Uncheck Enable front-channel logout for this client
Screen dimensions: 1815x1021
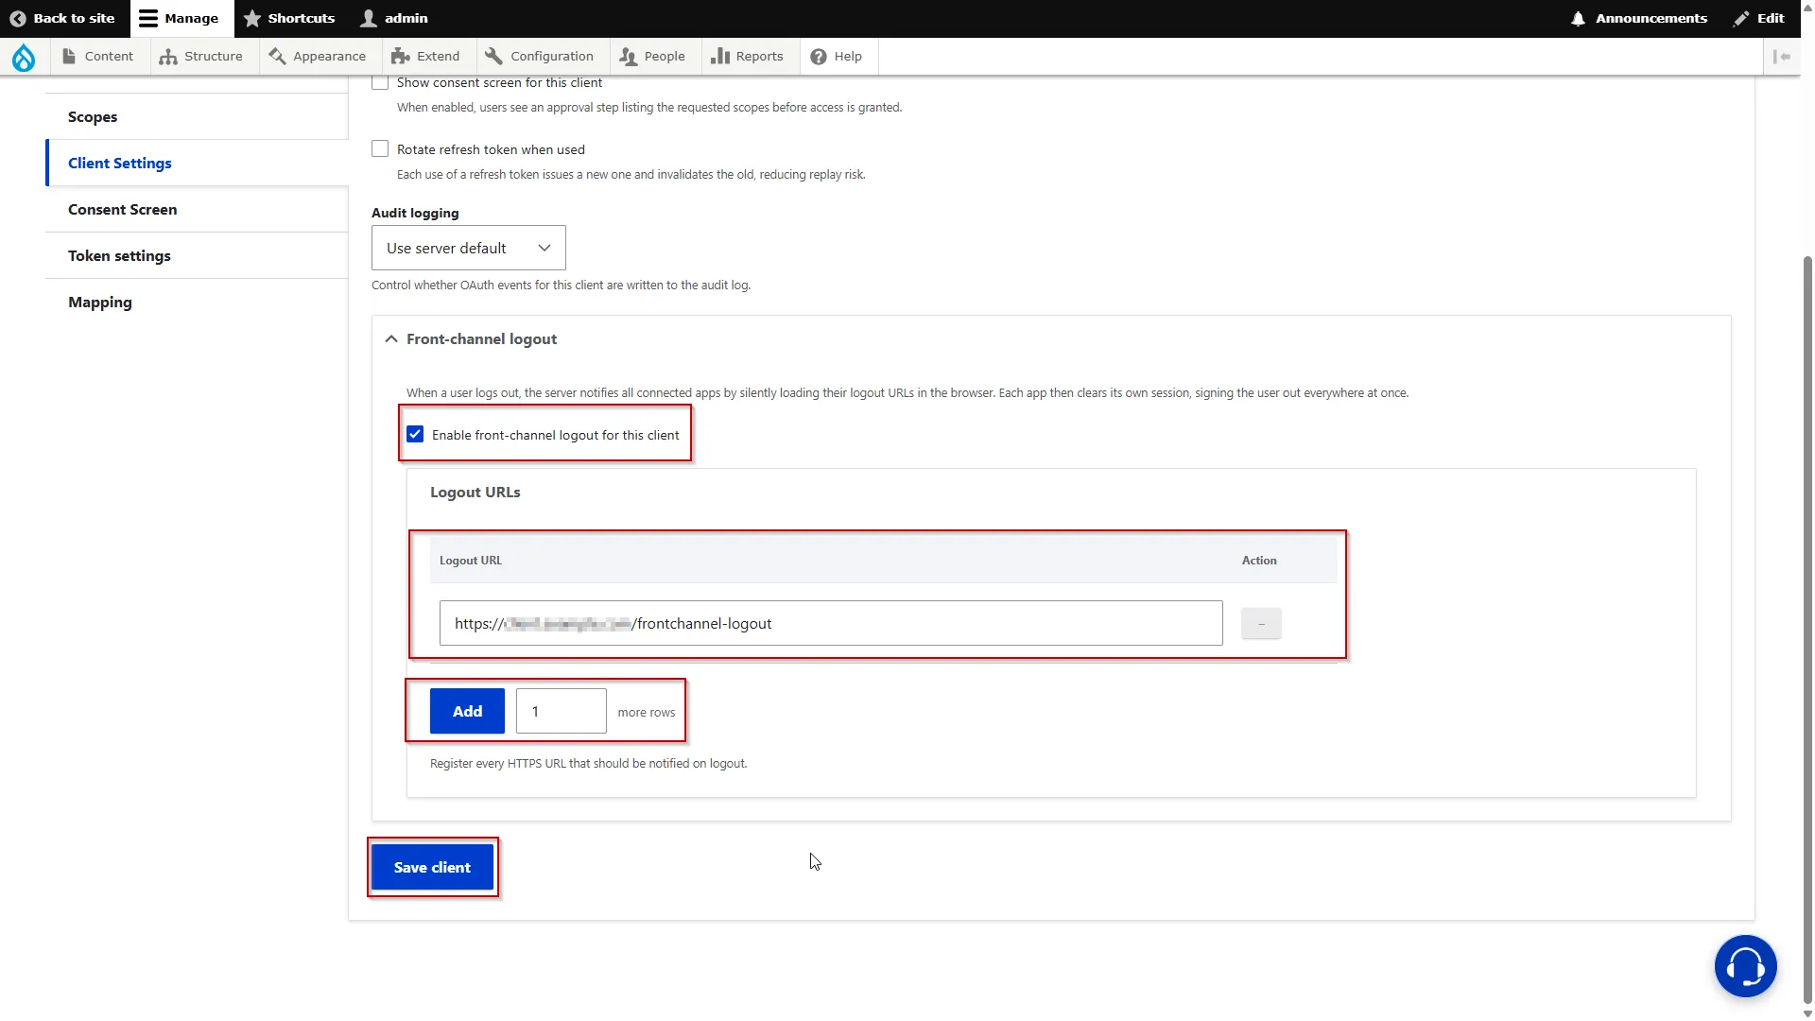tap(415, 435)
